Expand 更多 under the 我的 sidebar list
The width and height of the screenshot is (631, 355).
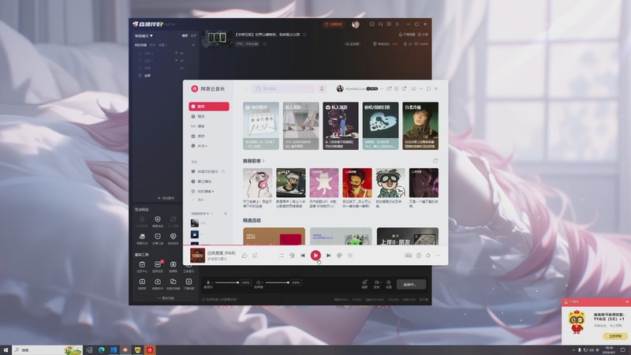tap(199, 200)
